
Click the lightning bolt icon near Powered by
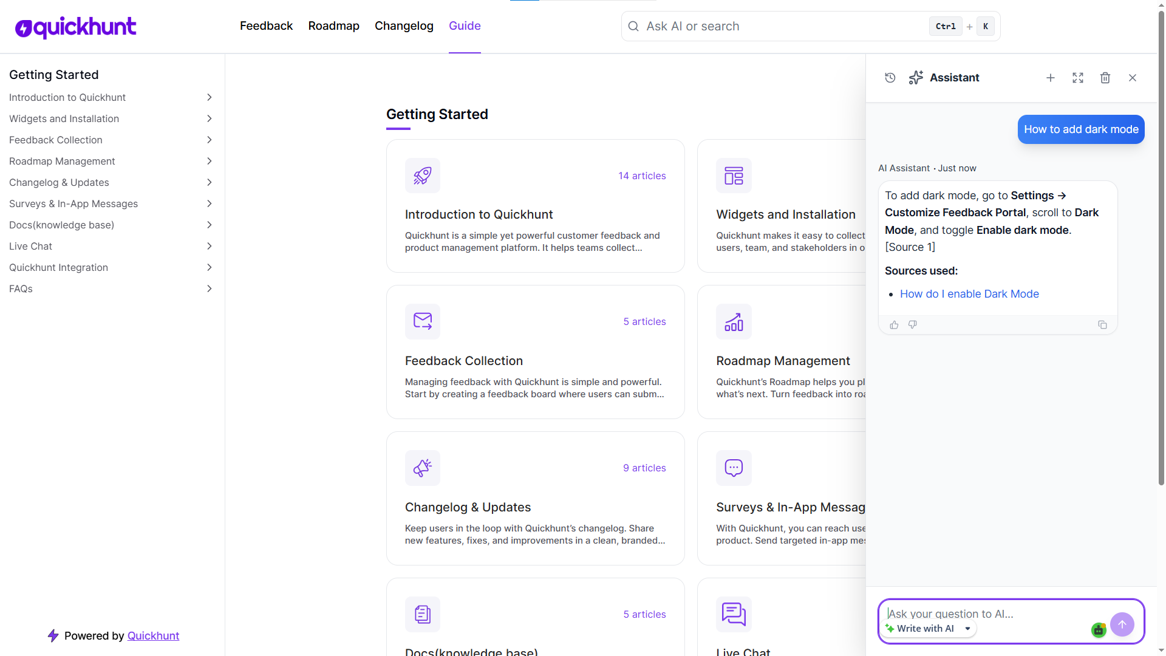coord(53,635)
